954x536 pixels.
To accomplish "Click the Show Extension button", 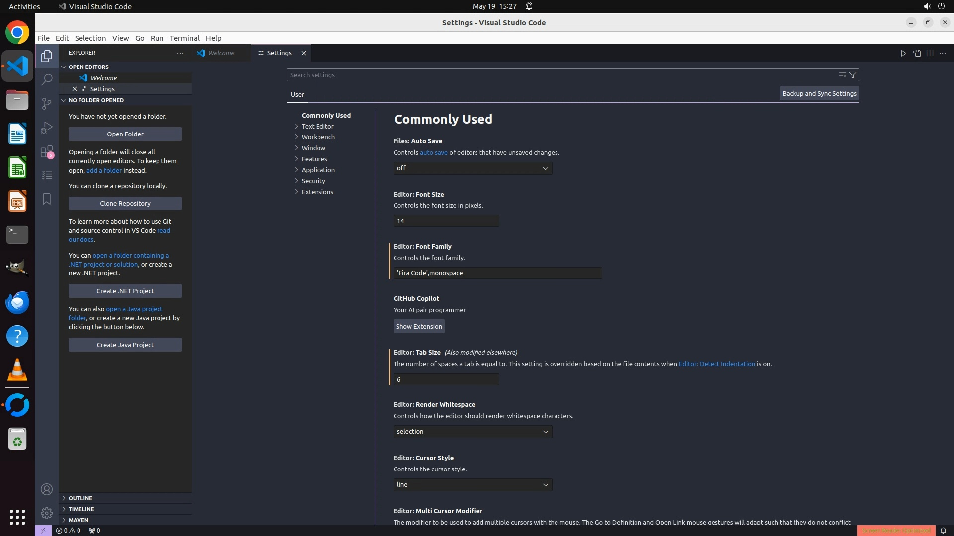I will pos(418,326).
